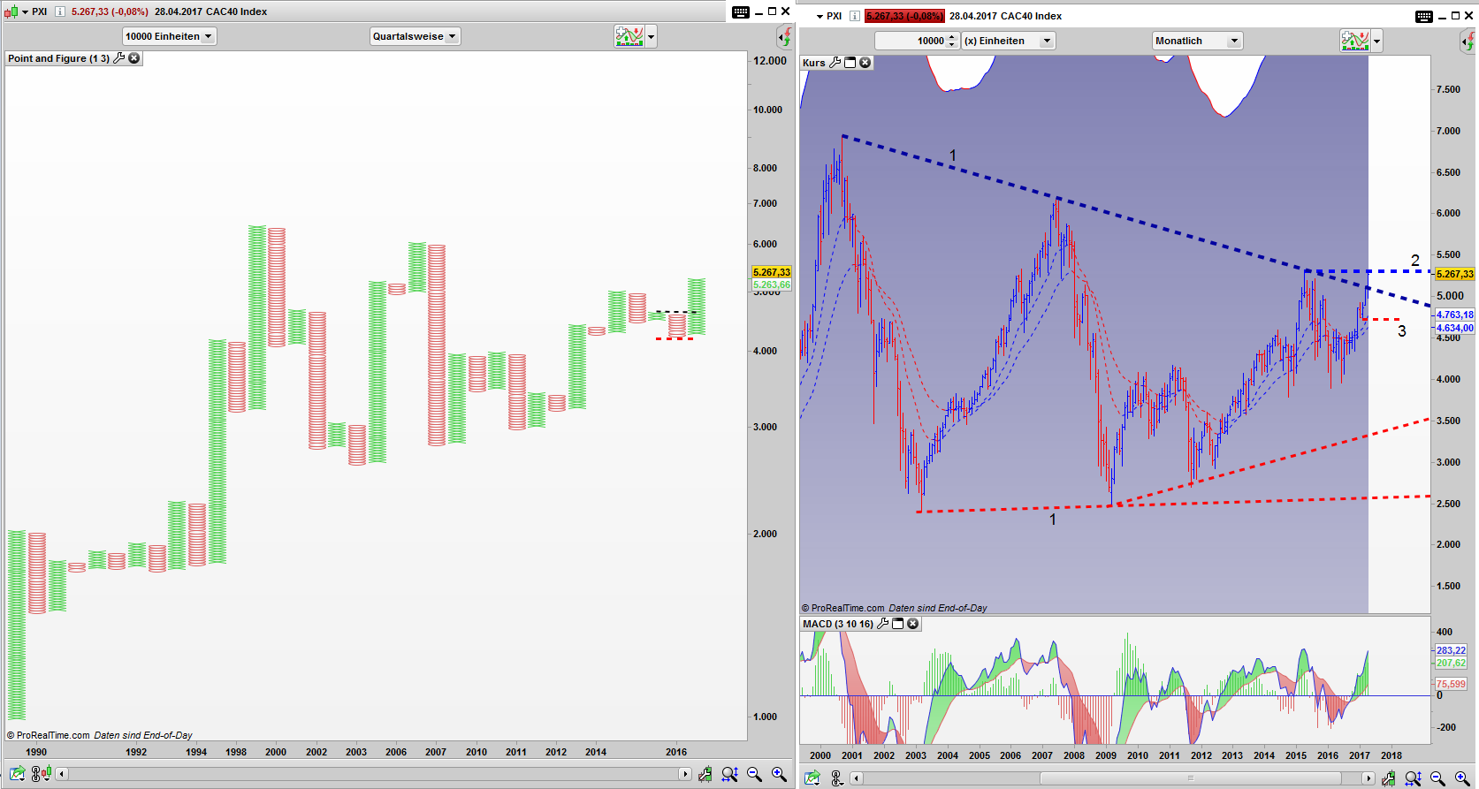The image size is (1479, 789).
Task: Maximize Kurs panel using window icon
Action: coord(850,63)
